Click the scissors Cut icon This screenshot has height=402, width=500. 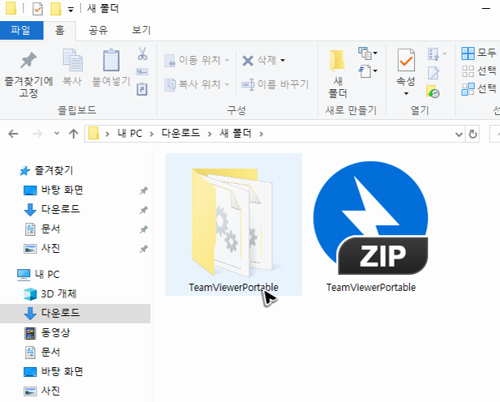142,53
